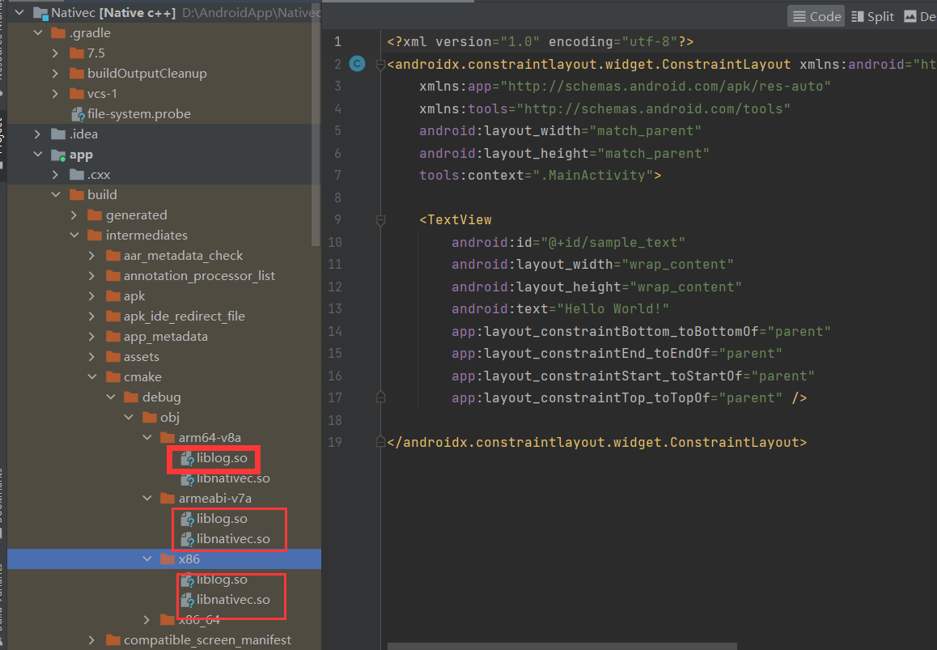Click libnativec.so file icon under x86
Screen dimensions: 937x650
pyautogui.click(x=188, y=600)
